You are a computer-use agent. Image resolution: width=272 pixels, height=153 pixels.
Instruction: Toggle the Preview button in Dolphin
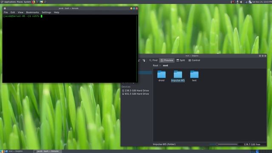pyautogui.click(x=167, y=60)
